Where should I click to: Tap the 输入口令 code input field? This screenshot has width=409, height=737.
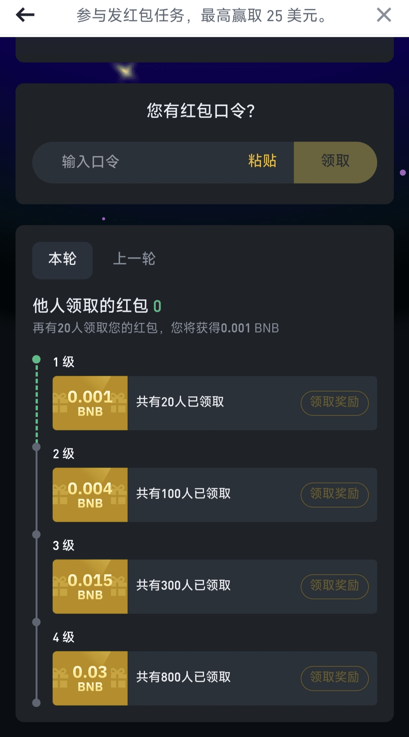144,162
